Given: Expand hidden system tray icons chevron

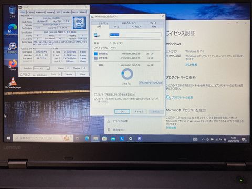Looking at the screenshot, I should pyautogui.click(x=203, y=139).
